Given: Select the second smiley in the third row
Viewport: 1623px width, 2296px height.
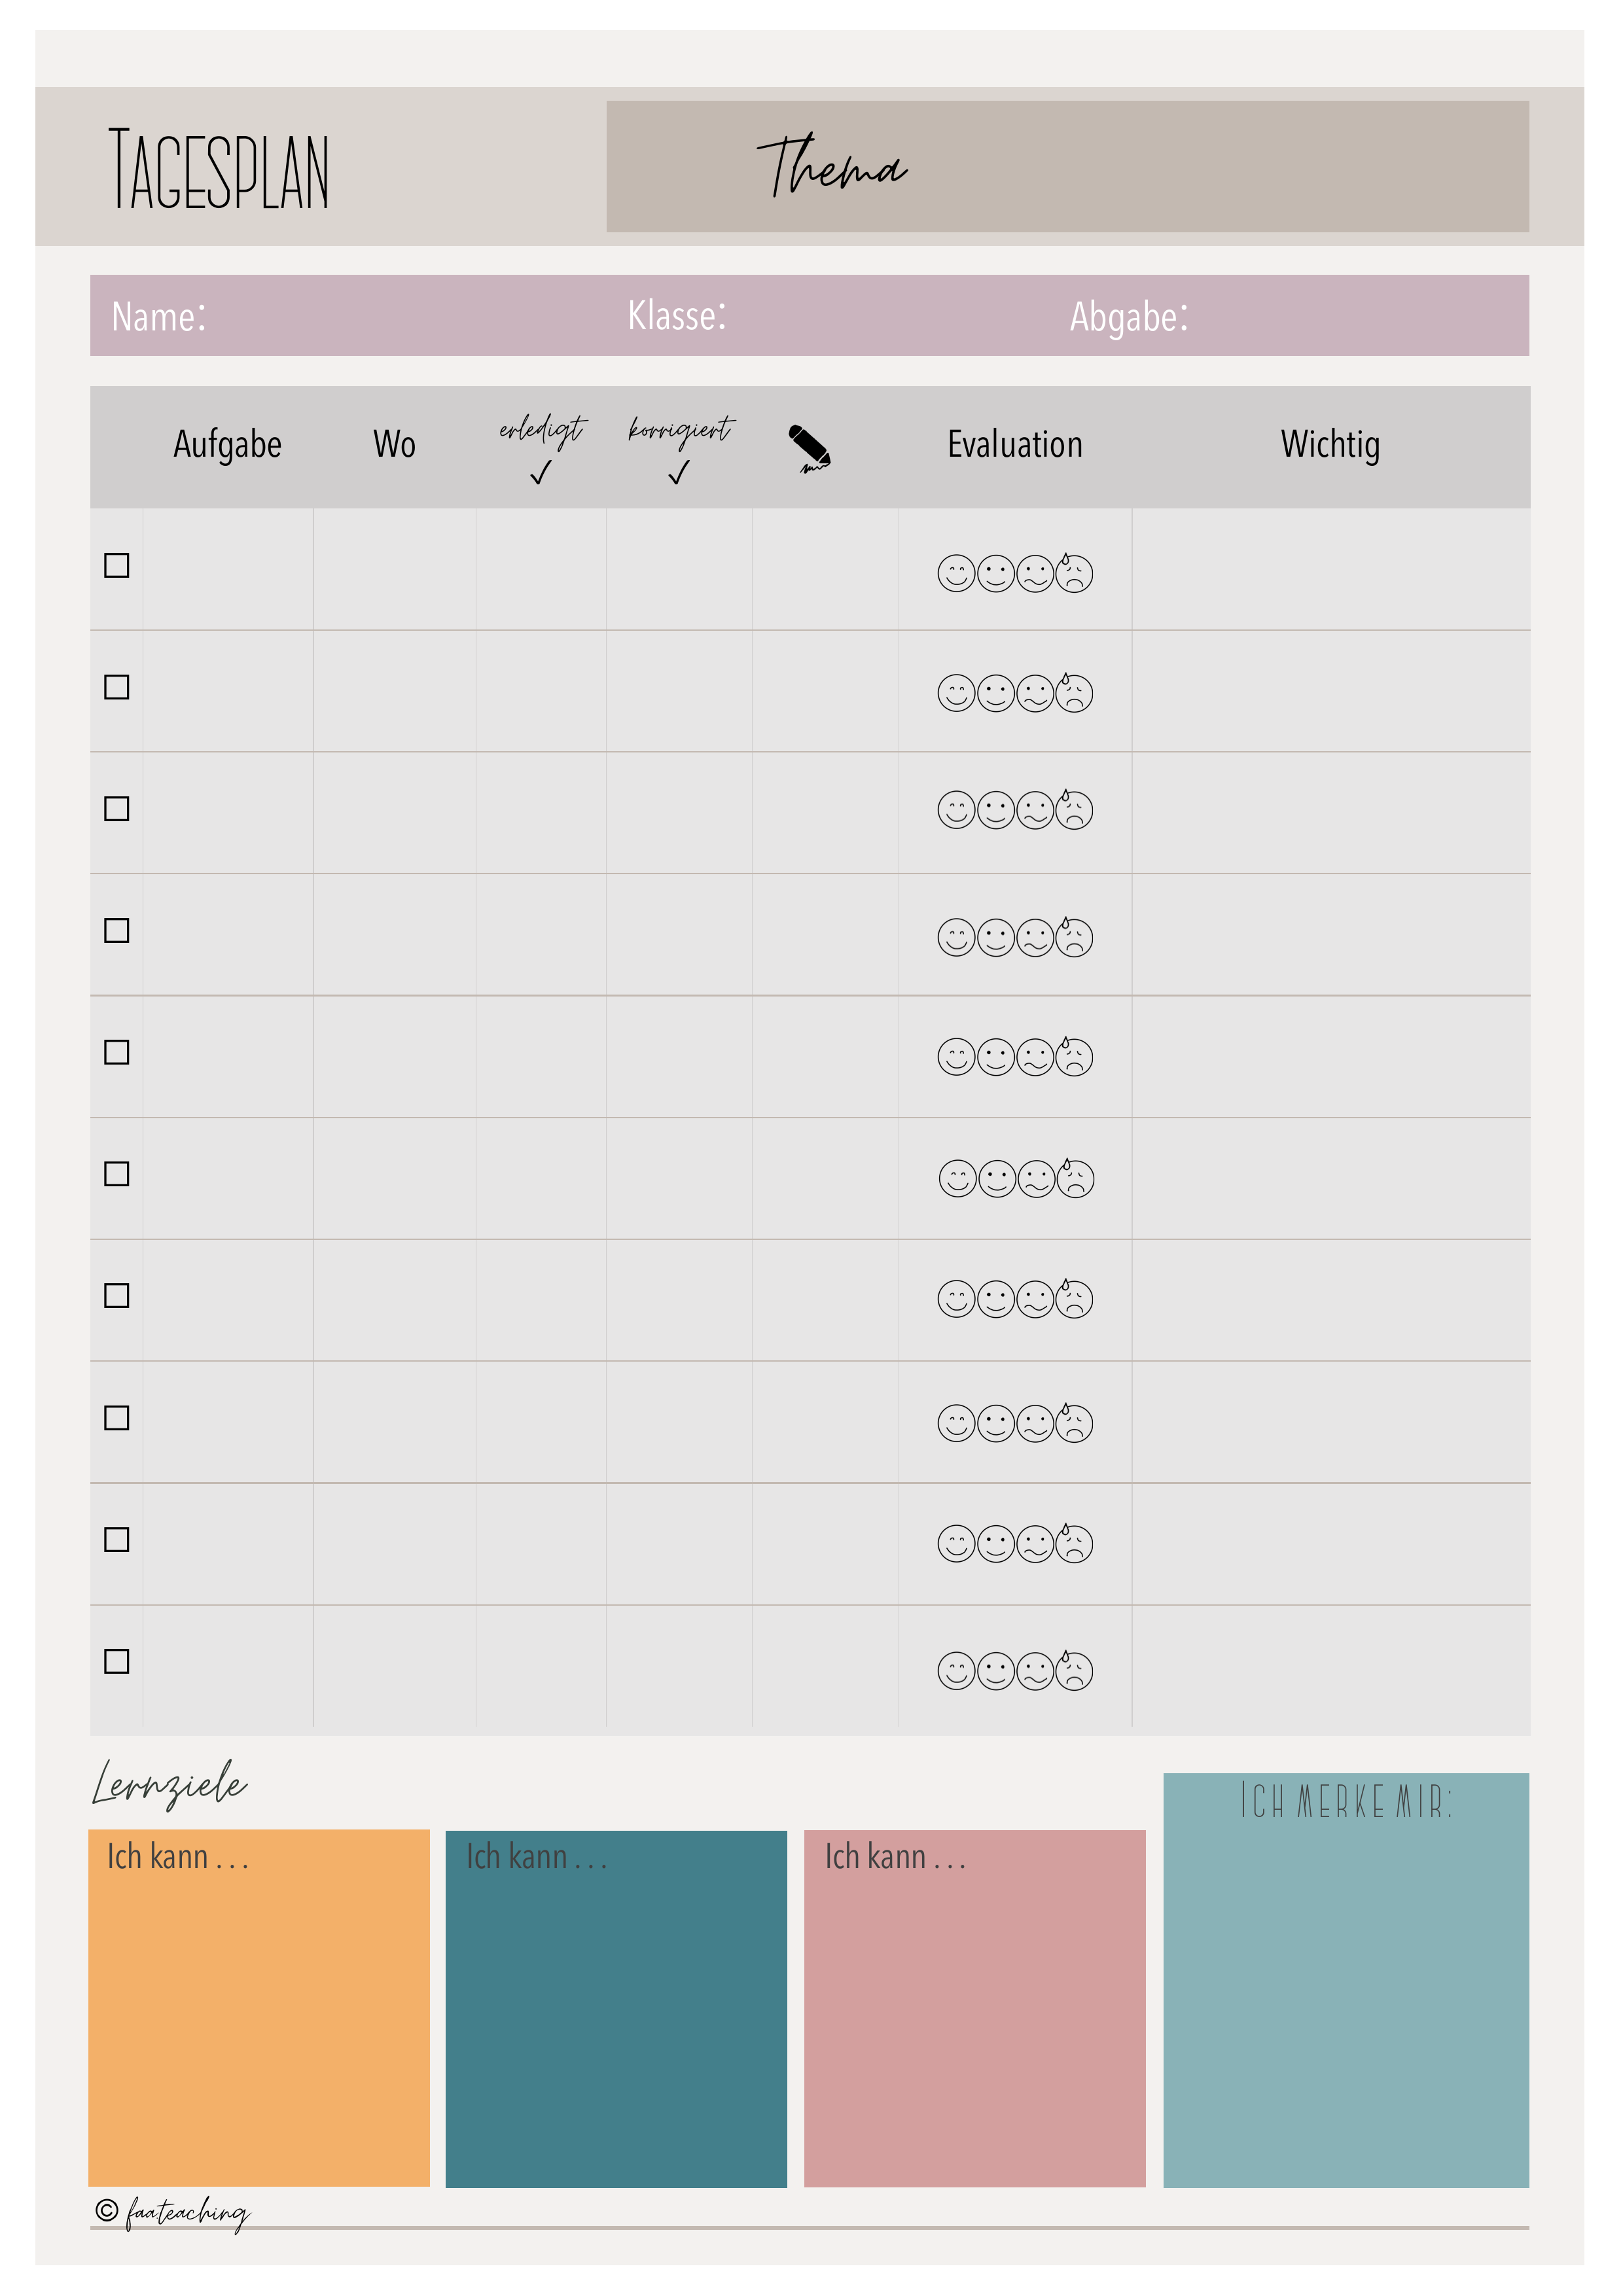Looking at the screenshot, I should click(x=995, y=810).
